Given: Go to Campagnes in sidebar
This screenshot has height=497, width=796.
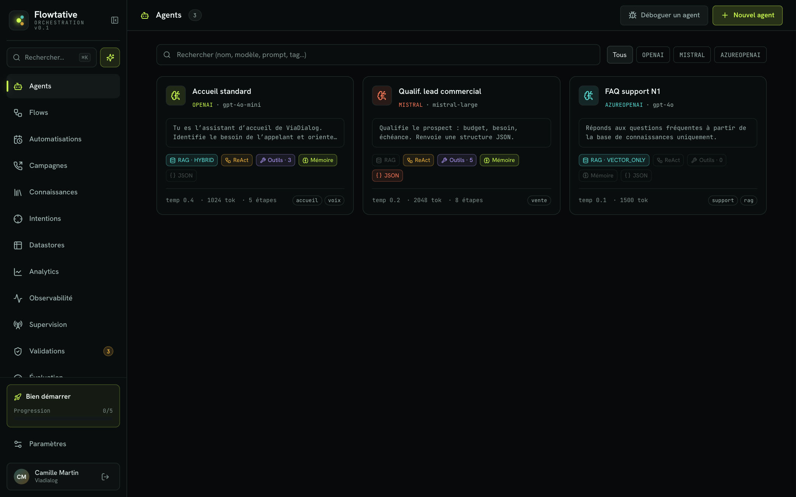Looking at the screenshot, I should [x=63, y=166].
